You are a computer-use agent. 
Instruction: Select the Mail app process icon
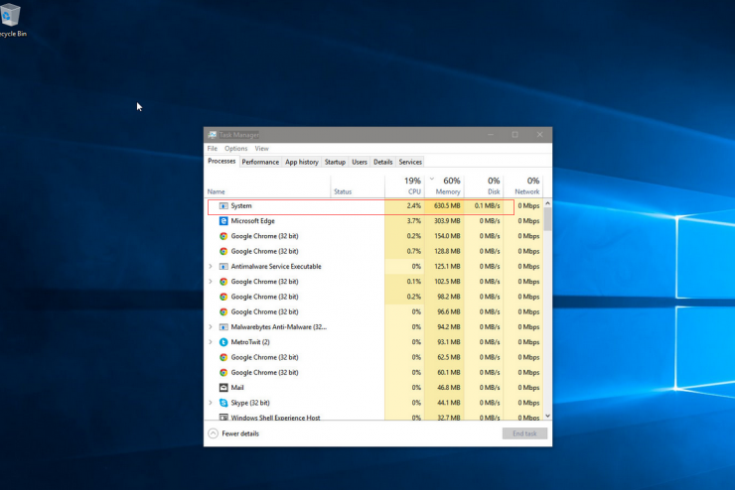pos(223,388)
